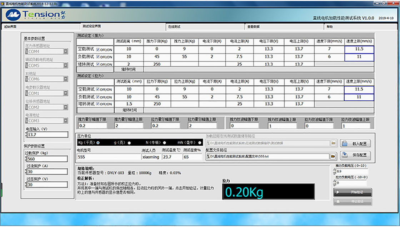
Task: Toggle 空载测试 OFF/ON checkbox in 推力 table
Action: [97, 49]
